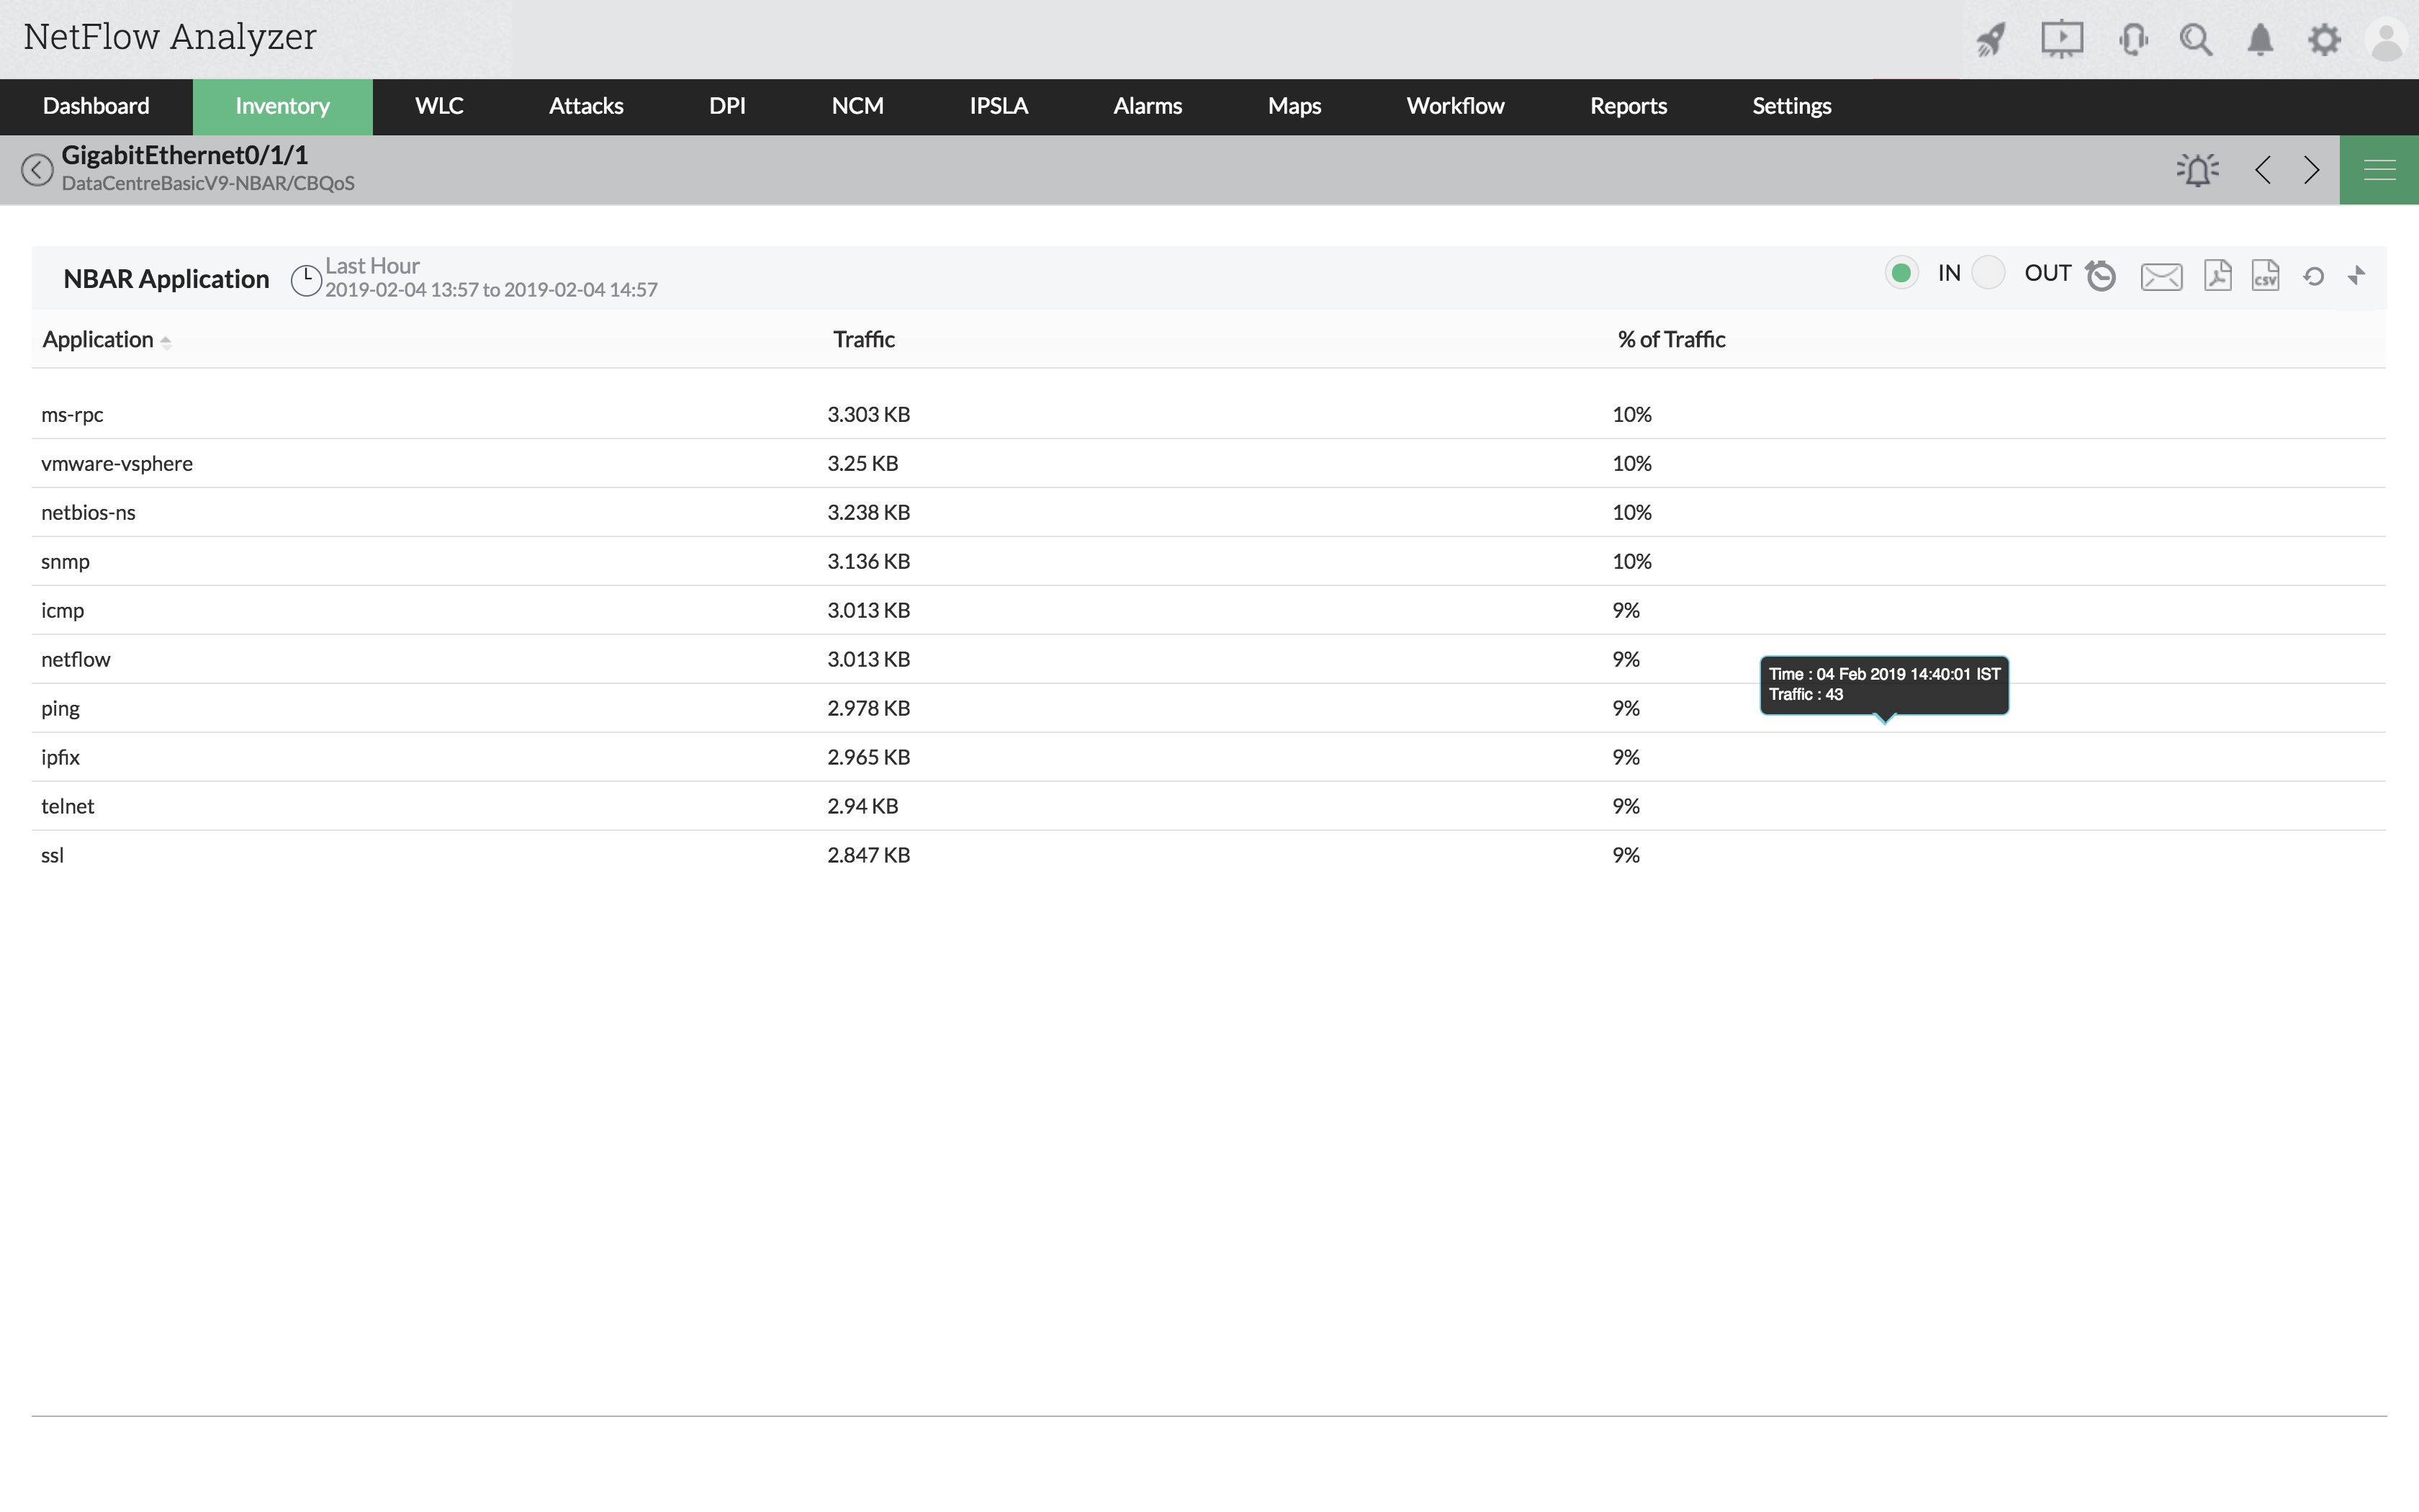Image resolution: width=2419 pixels, height=1512 pixels.
Task: Collapse widget with the shrink arrows icon
Action: click(x=2357, y=275)
